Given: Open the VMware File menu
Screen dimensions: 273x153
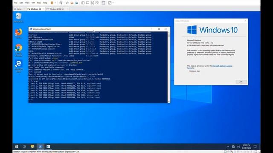Looking at the screenshot, I should point(16,3).
